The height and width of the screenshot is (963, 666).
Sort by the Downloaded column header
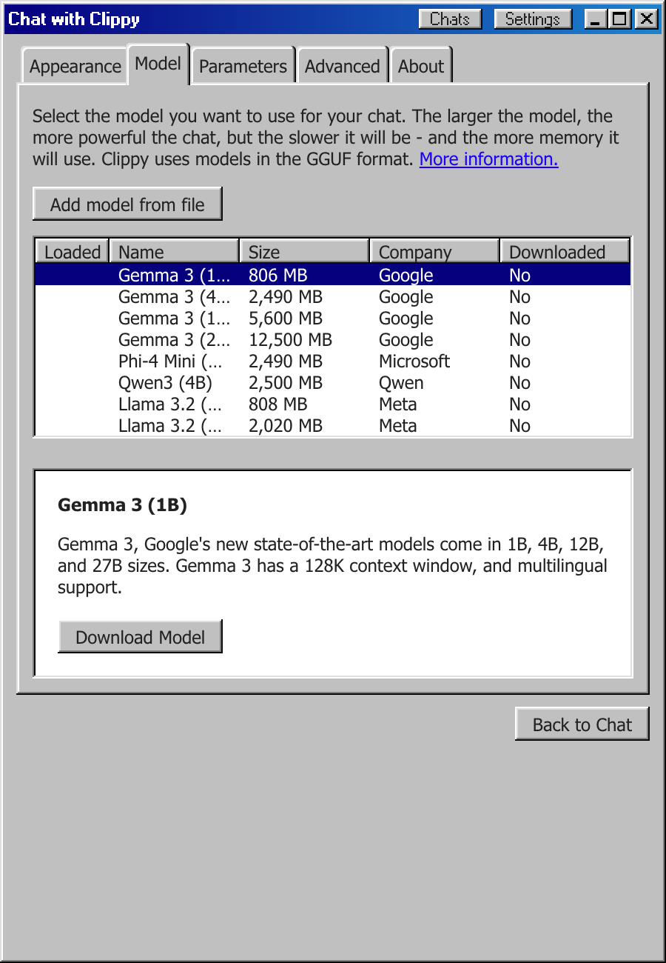pos(565,252)
